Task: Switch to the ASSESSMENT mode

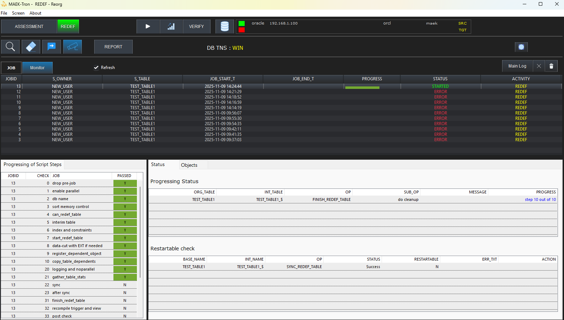Action: point(29,27)
